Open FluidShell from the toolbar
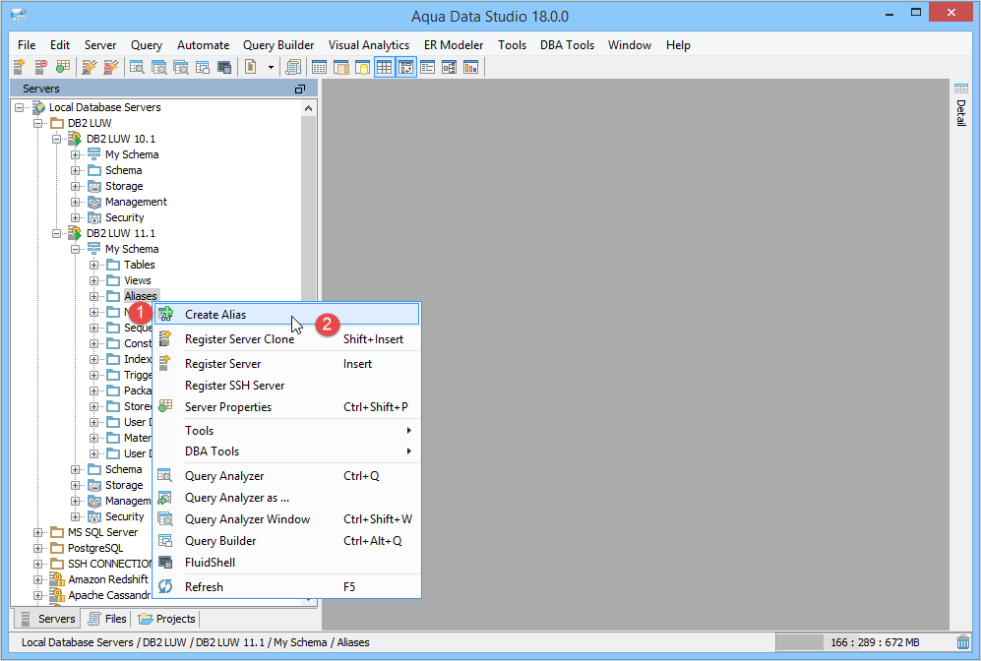Image resolution: width=981 pixels, height=661 pixels. coord(224,67)
